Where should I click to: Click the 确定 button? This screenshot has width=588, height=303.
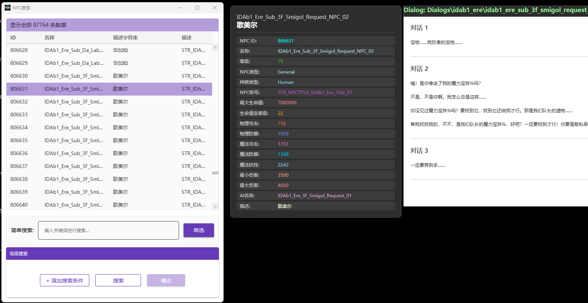point(166,281)
